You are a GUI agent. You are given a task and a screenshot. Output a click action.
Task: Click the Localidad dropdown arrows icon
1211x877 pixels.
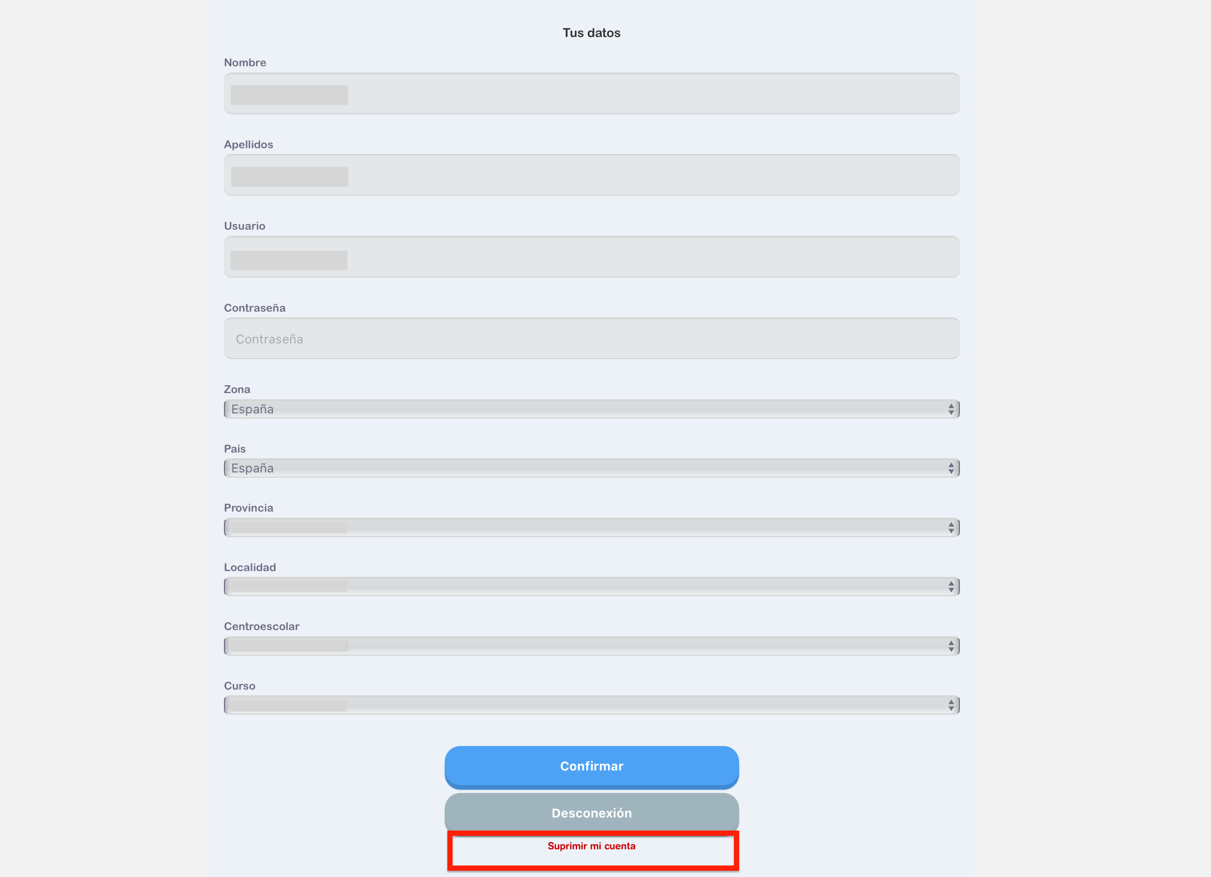(951, 587)
